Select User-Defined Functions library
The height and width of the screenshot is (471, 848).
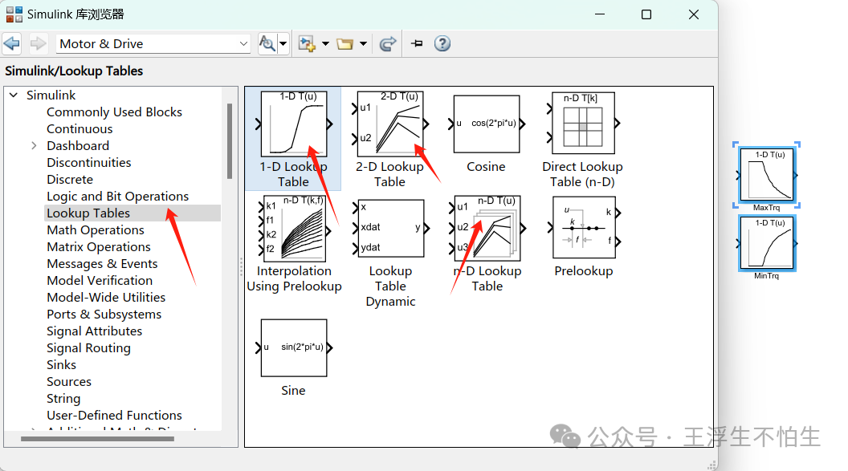tap(114, 416)
